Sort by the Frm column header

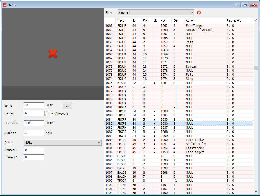coord(147,21)
